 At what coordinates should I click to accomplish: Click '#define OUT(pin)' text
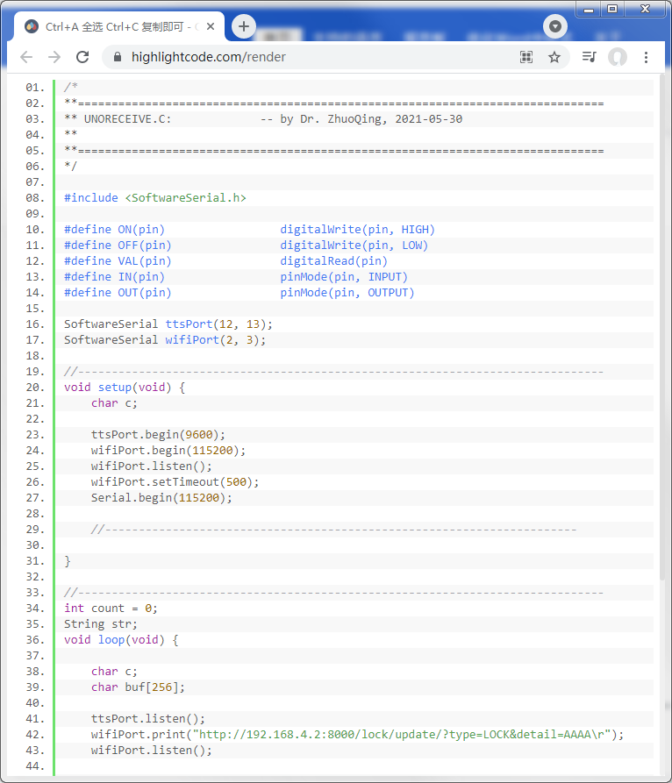pyautogui.click(x=118, y=293)
